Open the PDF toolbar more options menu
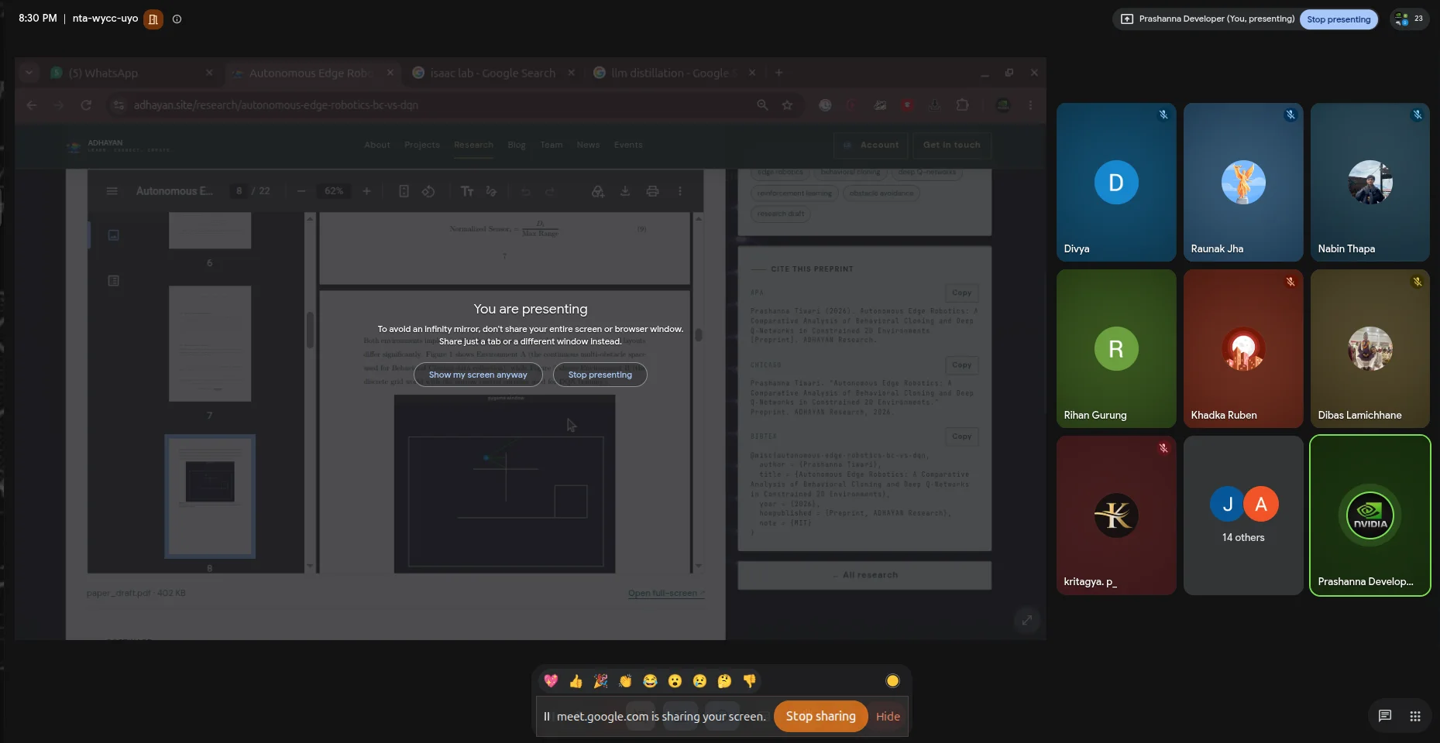Image resolution: width=1440 pixels, height=743 pixels. point(680,191)
